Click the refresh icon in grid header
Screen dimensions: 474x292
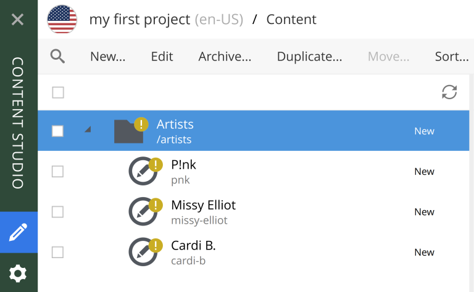coord(449,92)
